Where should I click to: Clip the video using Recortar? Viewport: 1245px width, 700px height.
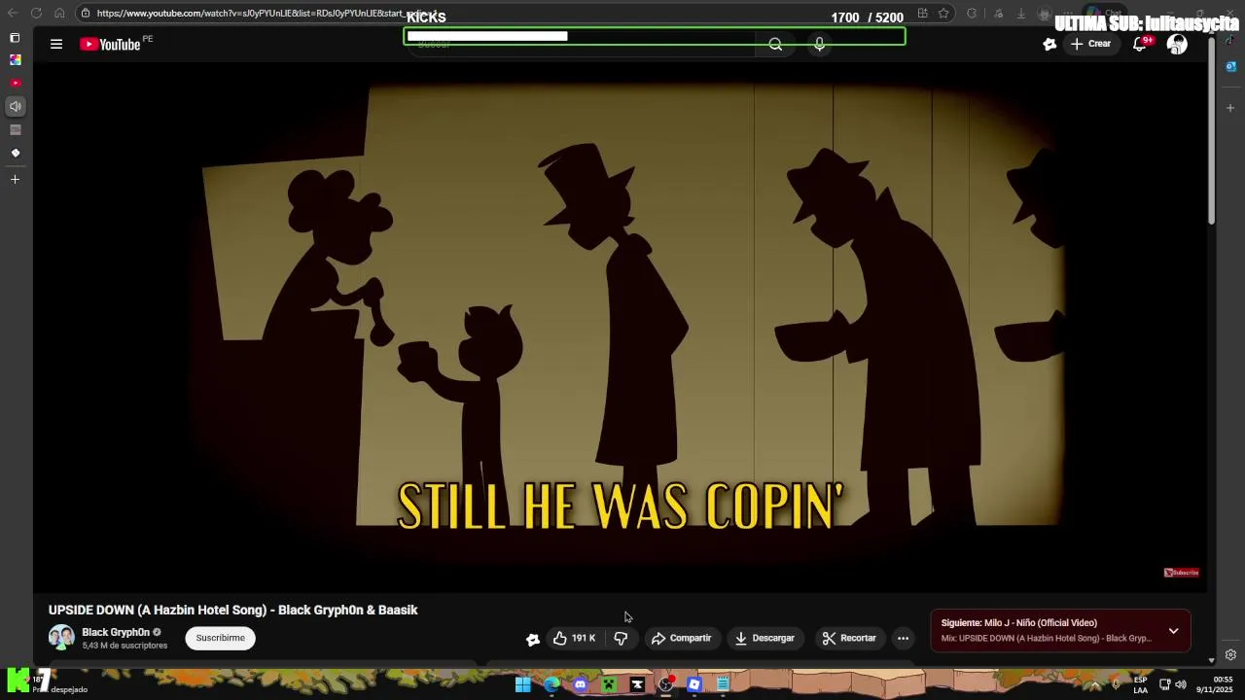(849, 638)
